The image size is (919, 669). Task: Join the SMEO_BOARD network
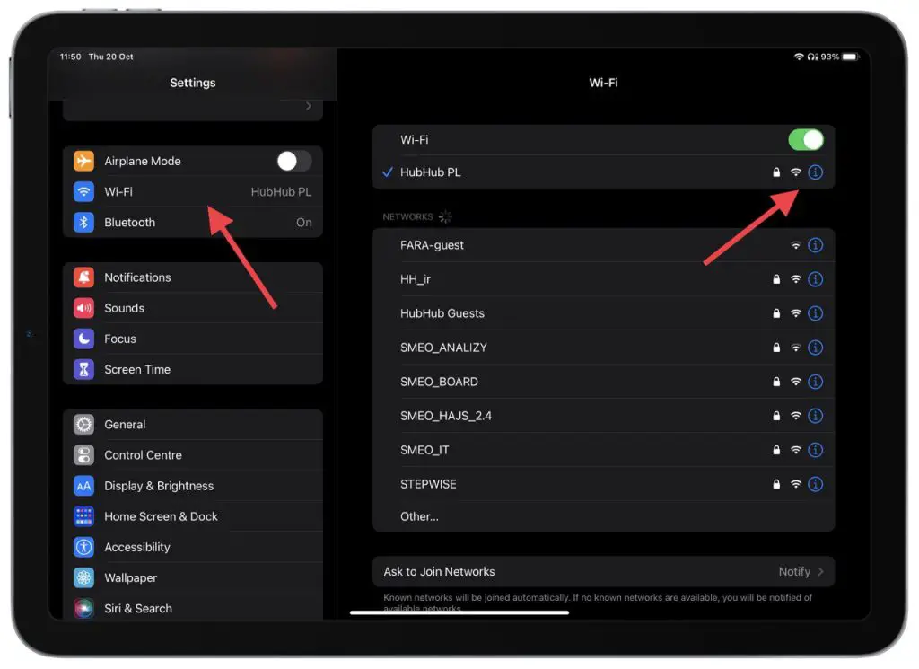(603, 382)
